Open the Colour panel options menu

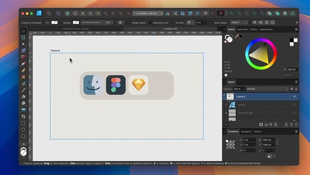(296, 29)
